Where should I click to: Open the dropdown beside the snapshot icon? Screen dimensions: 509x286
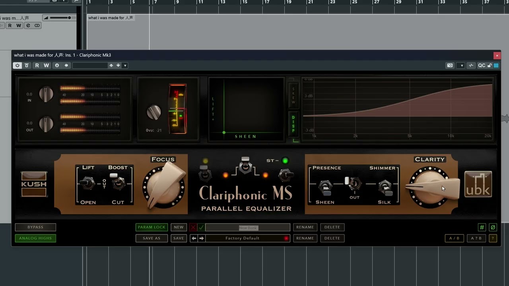pos(461,66)
